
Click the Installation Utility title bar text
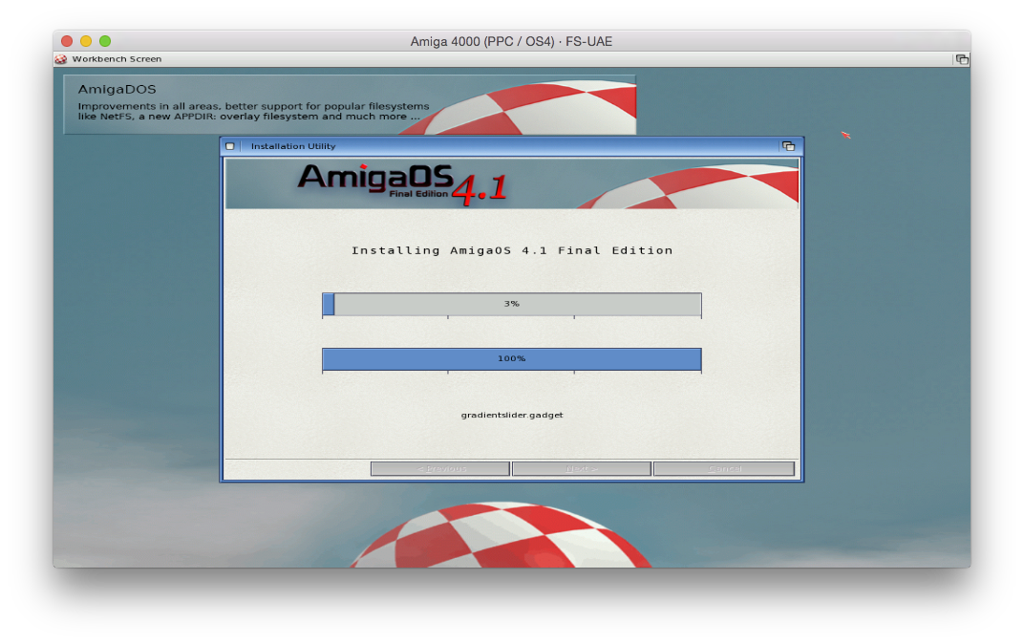pyautogui.click(x=293, y=146)
